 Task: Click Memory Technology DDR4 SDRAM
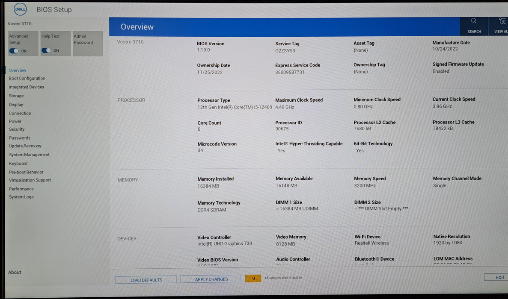click(x=212, y=210)
